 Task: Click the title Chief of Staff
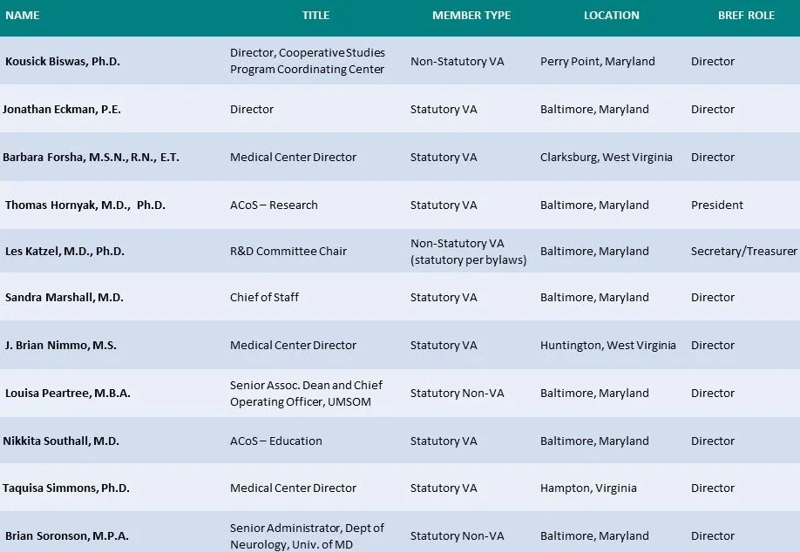(x=264, y=297)
